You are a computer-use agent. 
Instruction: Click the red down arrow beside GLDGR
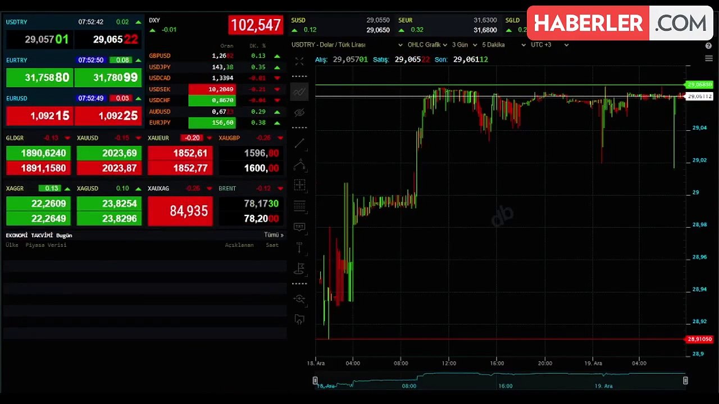[x=67, y=138]
